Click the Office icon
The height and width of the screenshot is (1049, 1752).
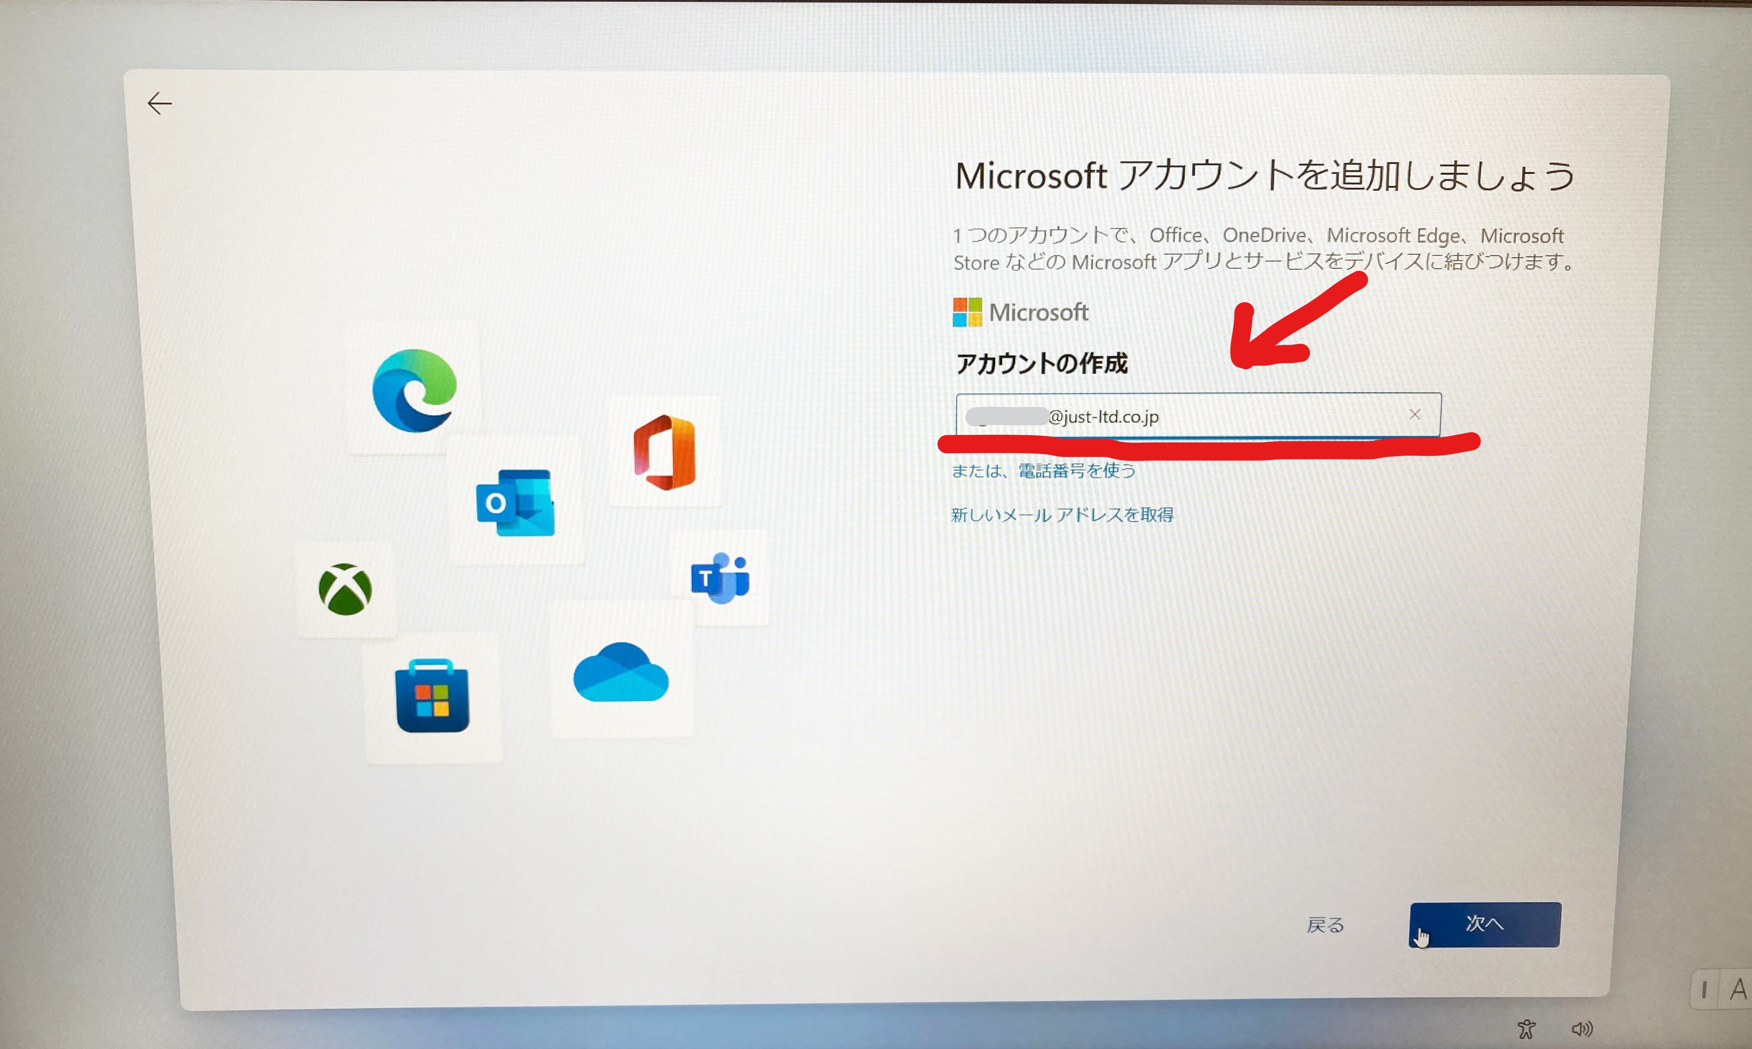pyautogui.click(x=664, y=453)
